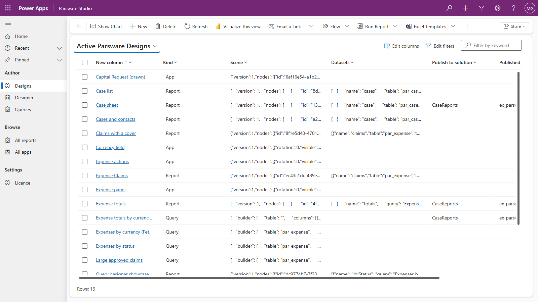Image resolution: width=538 pixels, height=302 pixels.
Task: Open the Case sheet design link
Action: [107, 105]
